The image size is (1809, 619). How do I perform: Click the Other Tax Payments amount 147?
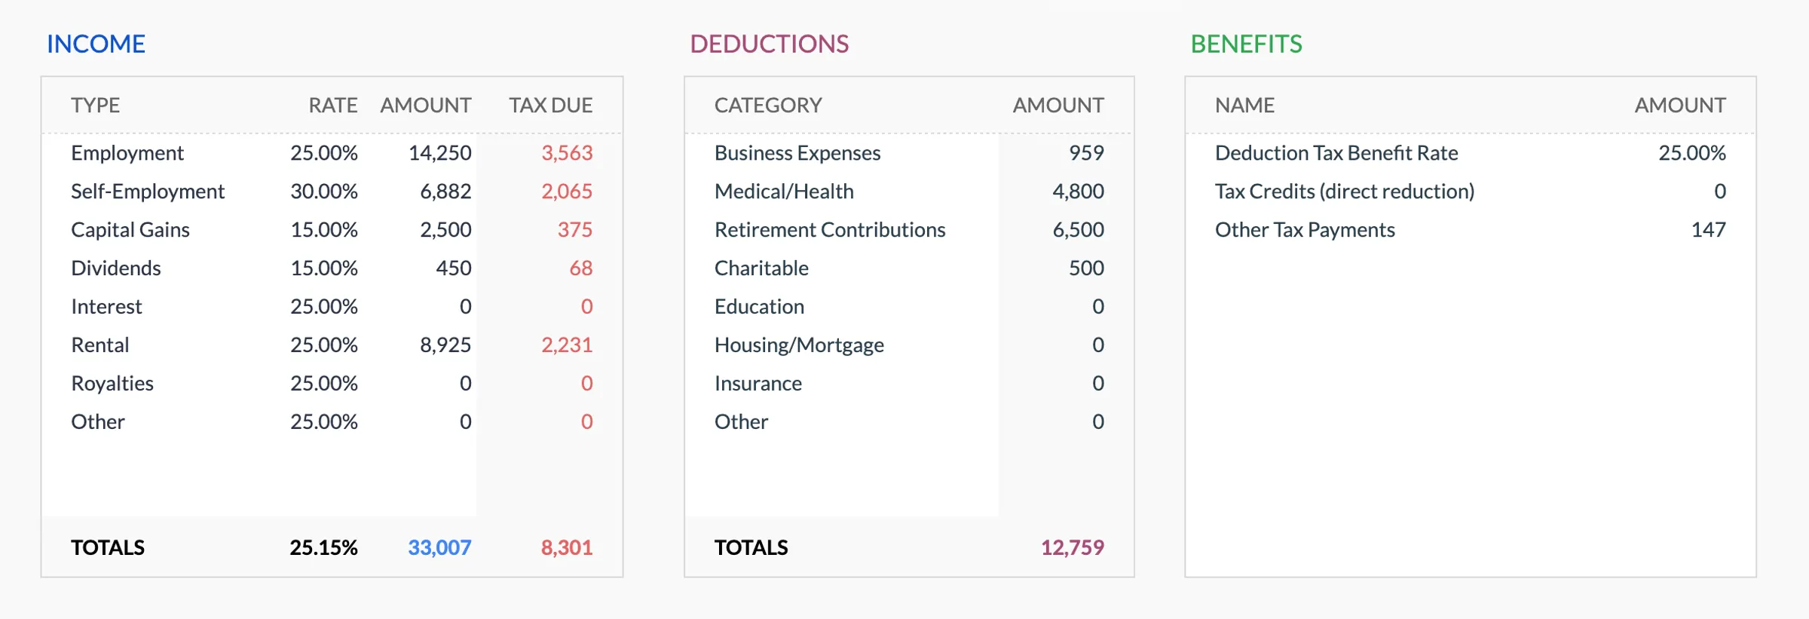[1708, 230]
